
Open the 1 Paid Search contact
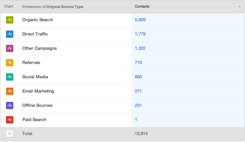(136, 120)
